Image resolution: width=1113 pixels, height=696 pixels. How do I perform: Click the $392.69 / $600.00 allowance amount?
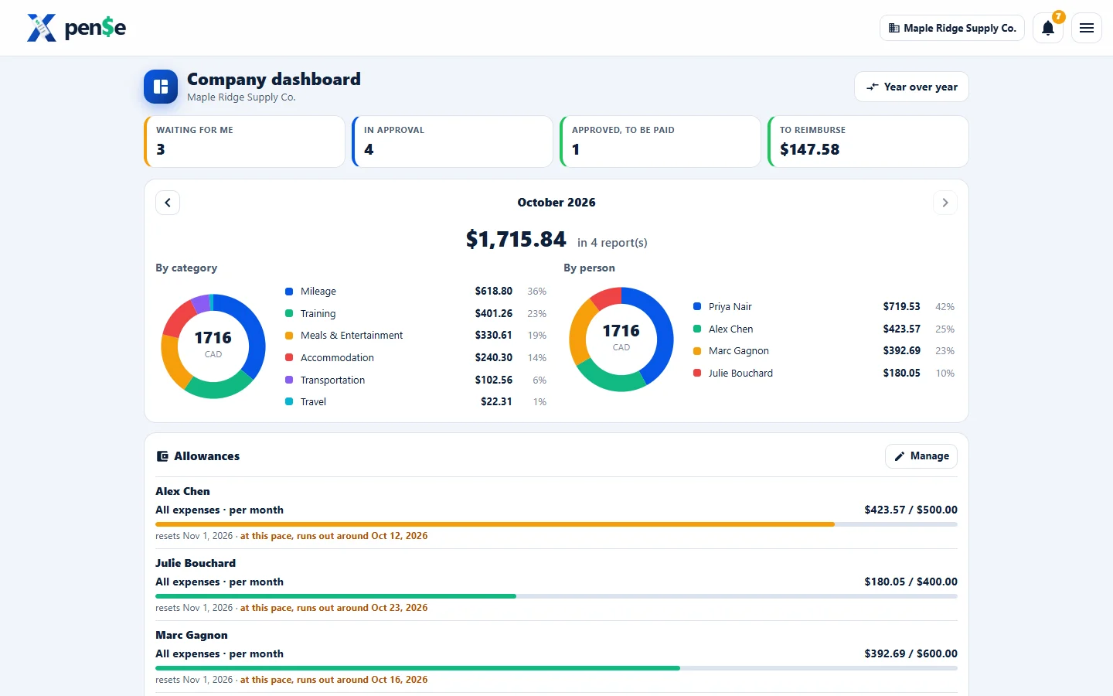click(910, 653)
